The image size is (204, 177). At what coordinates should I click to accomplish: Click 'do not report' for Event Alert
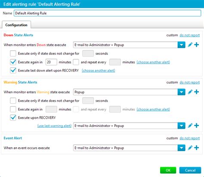(189, 138)
